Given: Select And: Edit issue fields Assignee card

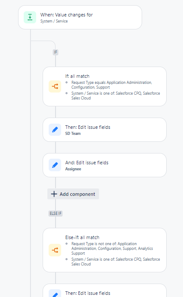Looking at the screenshot, I should [105, 165].
